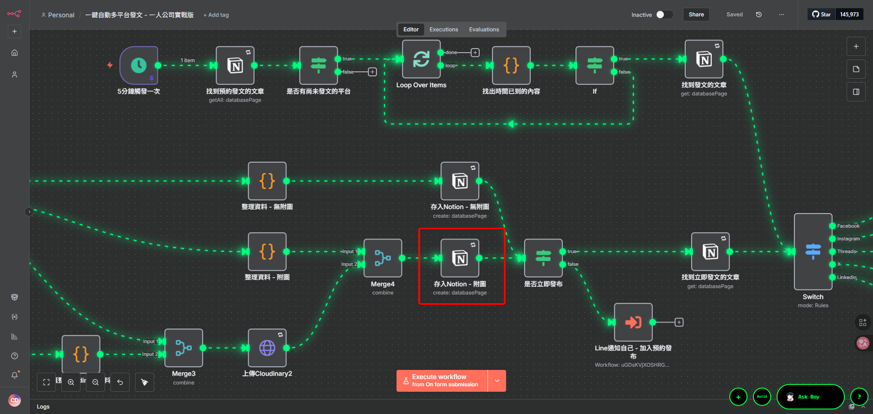The height and width of the screenshot is (414, 873).
Task: Open the workflow history clock icon
Action: point(759,15)
